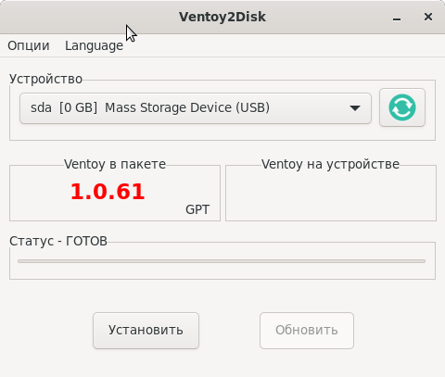445x377 pixels.
Task: Open the Опции menu
Action: 29,45
